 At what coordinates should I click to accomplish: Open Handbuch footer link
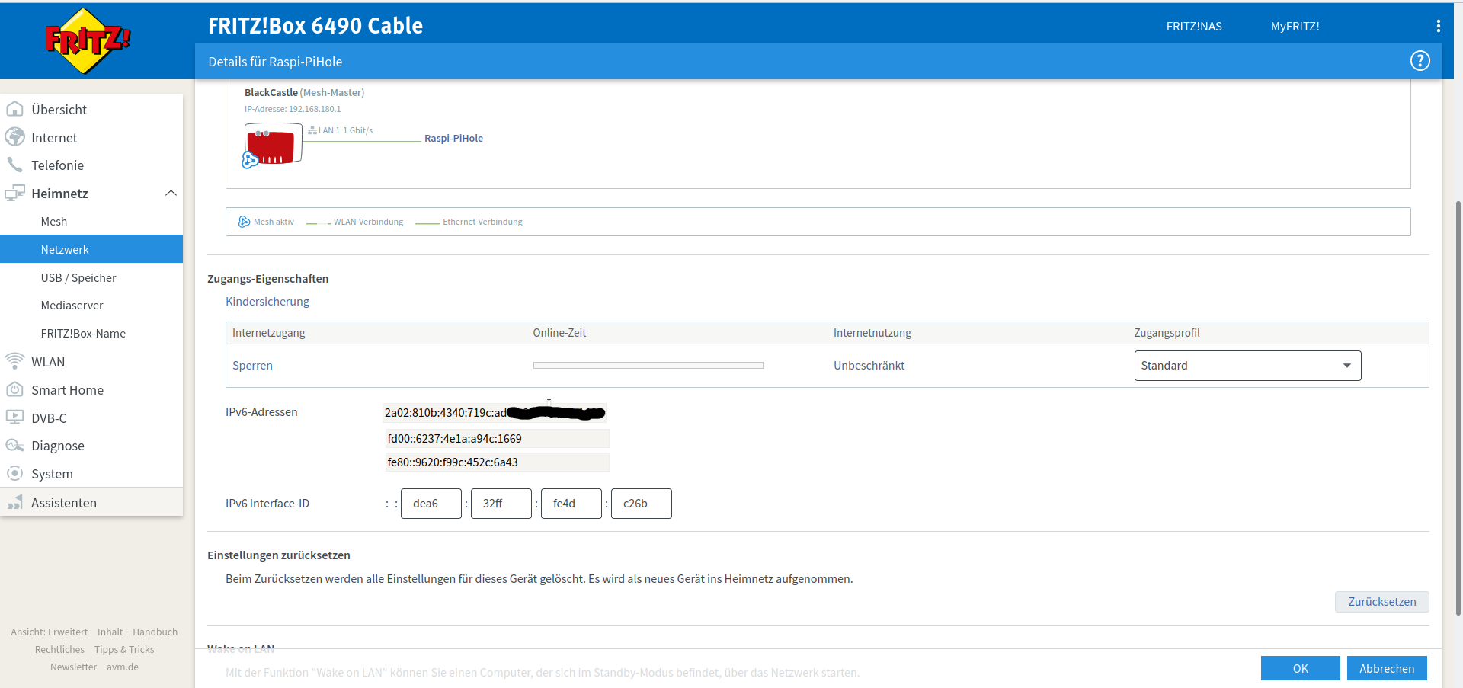click(155, 632)
